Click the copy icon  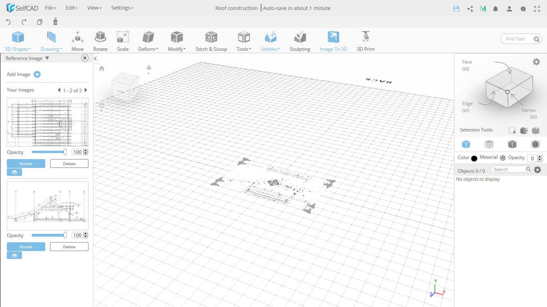(x=39, y=22)
